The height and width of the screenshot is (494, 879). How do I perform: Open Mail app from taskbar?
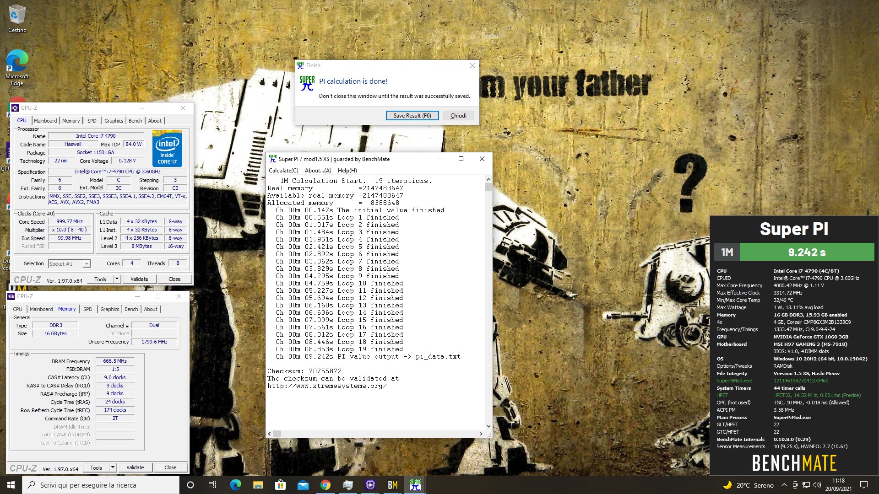pyautogui.click(x=303, y=485)
